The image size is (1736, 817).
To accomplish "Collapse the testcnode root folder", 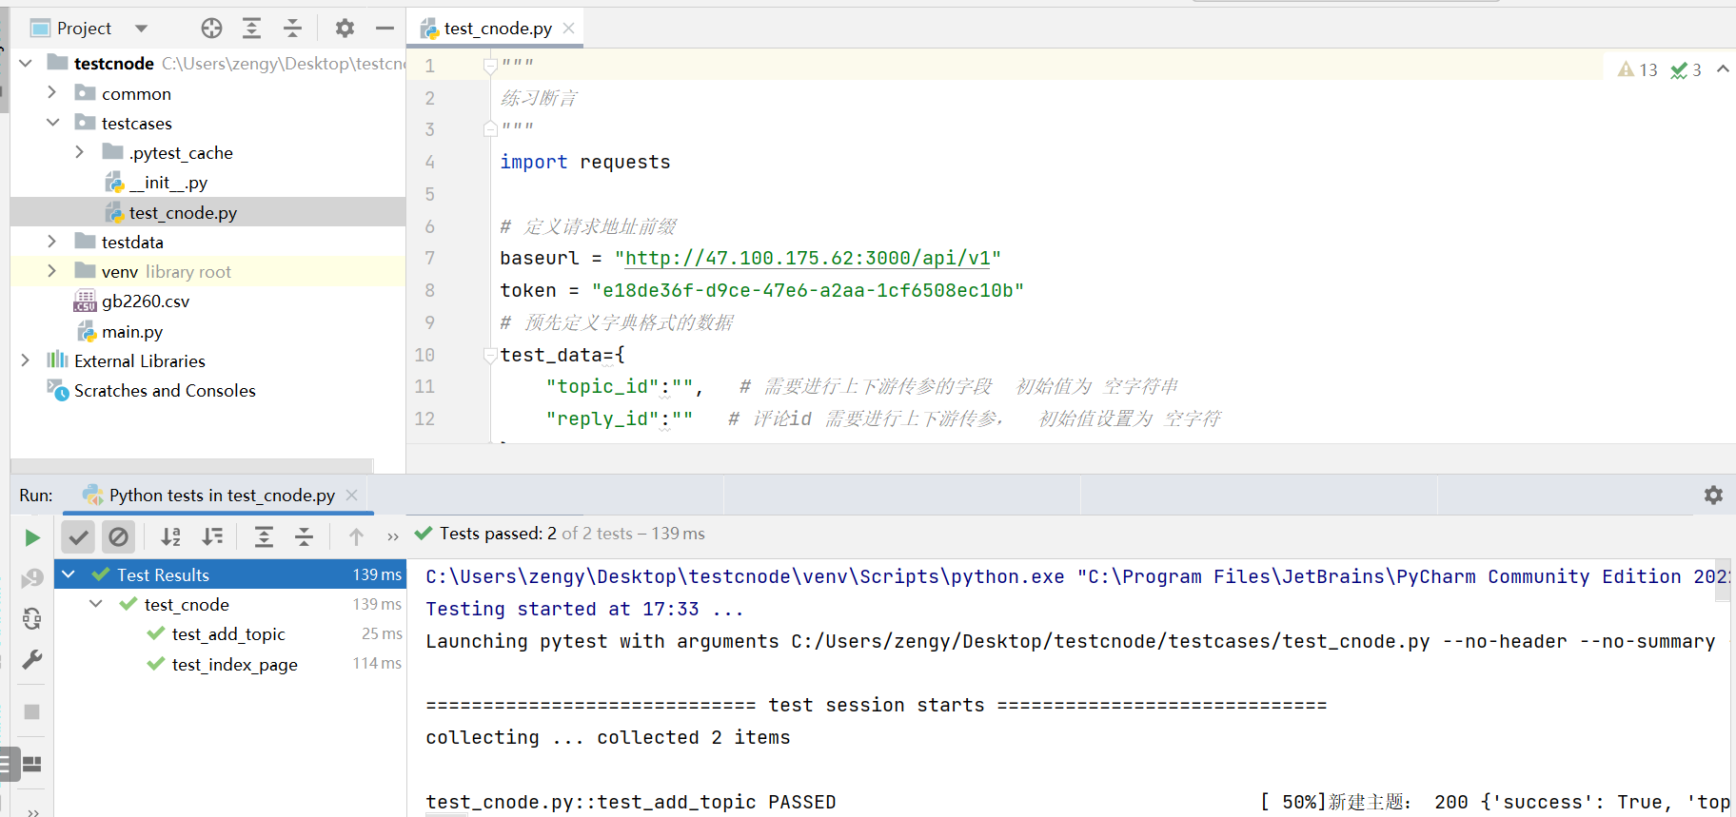I will click(26, 63).
